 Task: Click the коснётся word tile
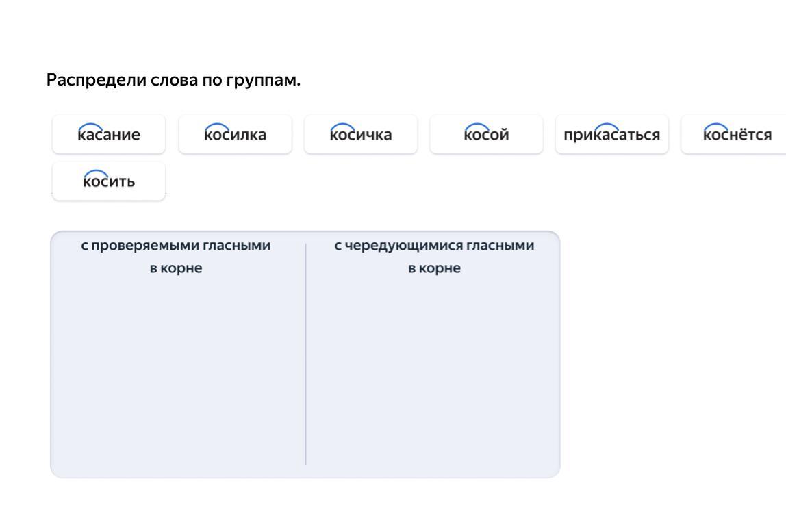(x=734, y=134)
